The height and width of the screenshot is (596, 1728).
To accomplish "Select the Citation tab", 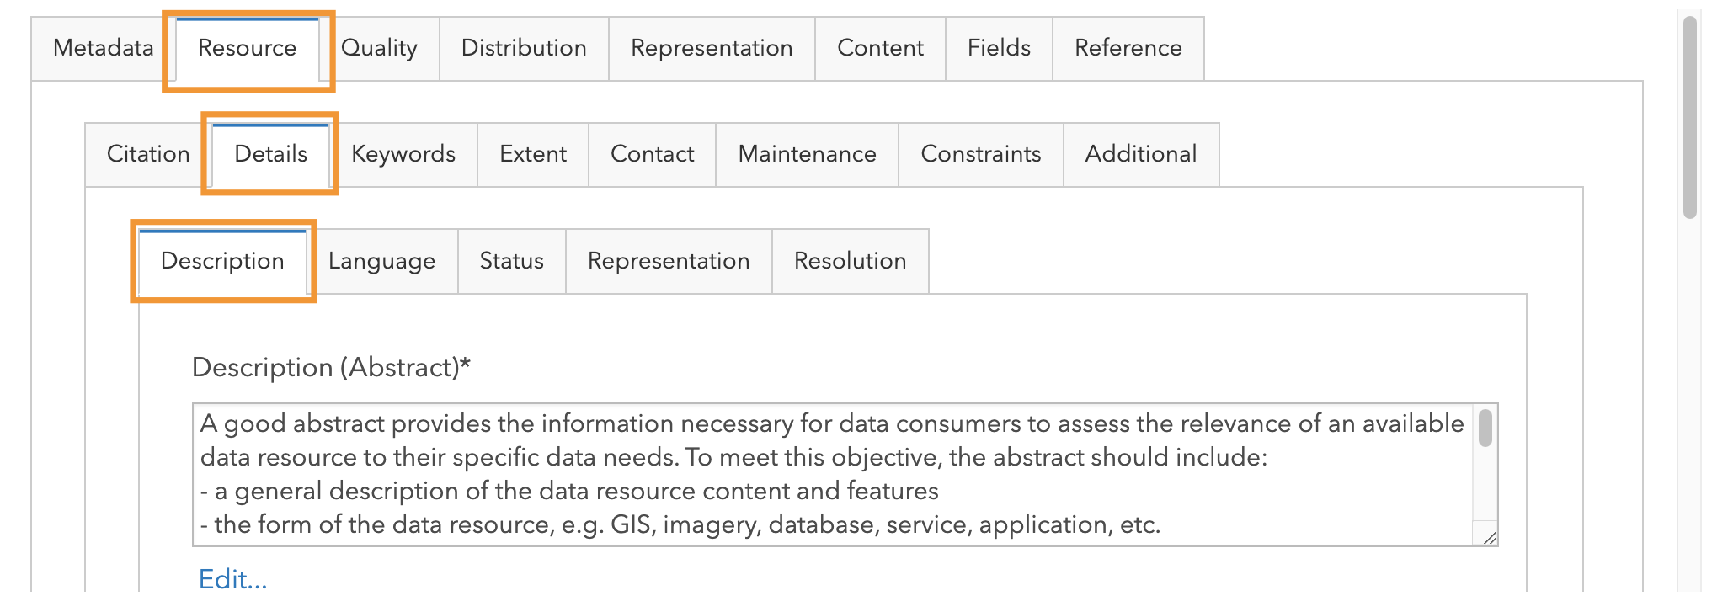I will pos(148,154).
